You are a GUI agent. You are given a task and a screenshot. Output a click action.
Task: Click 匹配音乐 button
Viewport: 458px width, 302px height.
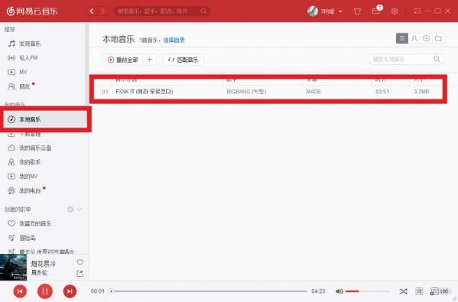tap(184, 60)
